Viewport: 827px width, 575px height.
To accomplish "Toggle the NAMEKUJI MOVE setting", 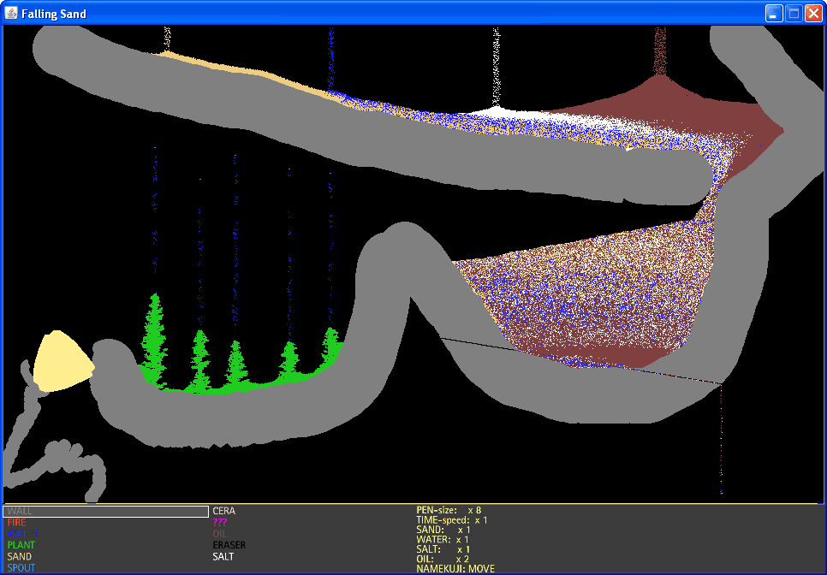I will click(455, 569).
